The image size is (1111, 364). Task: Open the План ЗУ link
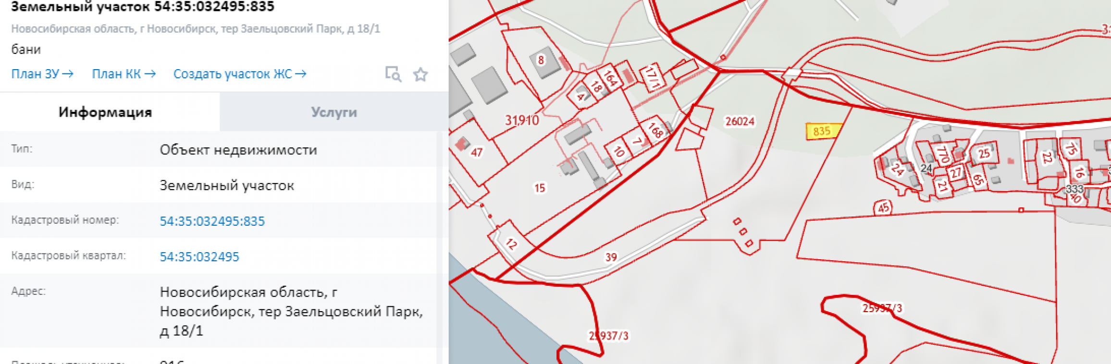tap(42, 74)
